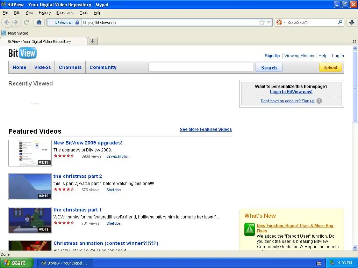Open New Function: Report User & More Bug Fixes
Image resolution: width=358 pixels, height=268 pixels.
[295, 228]
